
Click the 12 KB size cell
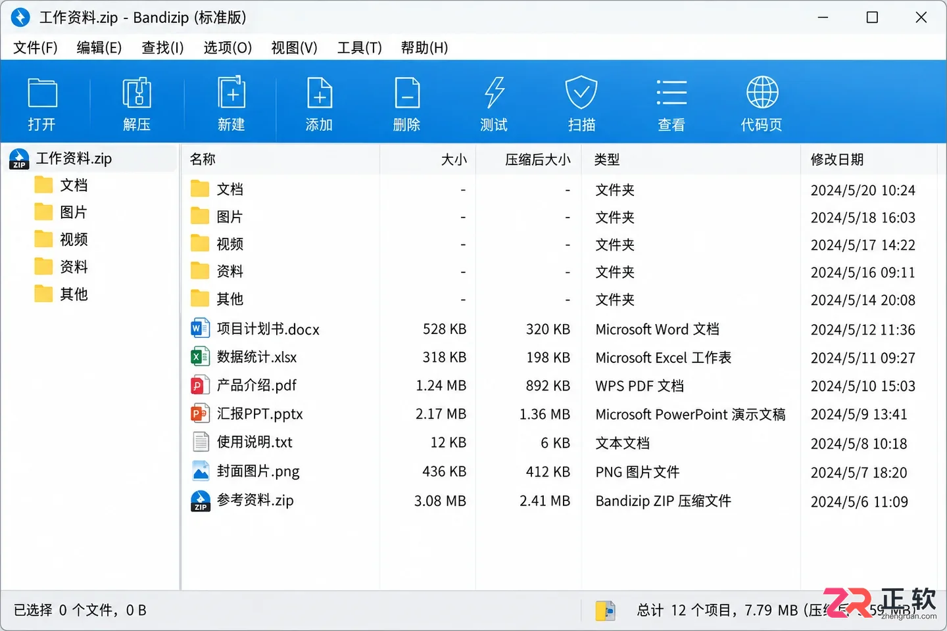(449, 443)
